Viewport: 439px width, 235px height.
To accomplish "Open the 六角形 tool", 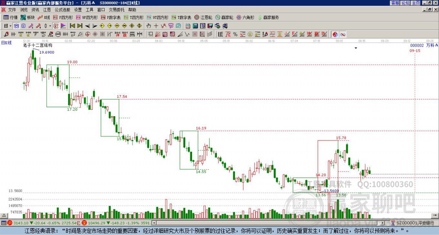I will click(245, 17).
